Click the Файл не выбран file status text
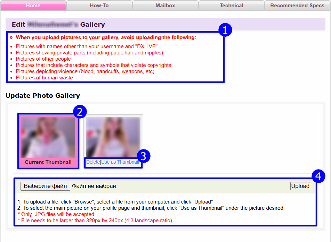The height and width of the screenshot is (242, 331). pos(94,186)
